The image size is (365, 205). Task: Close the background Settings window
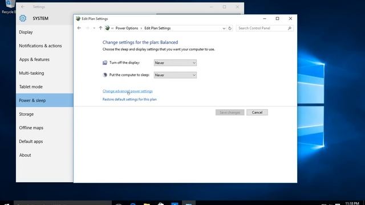point(237,7)
